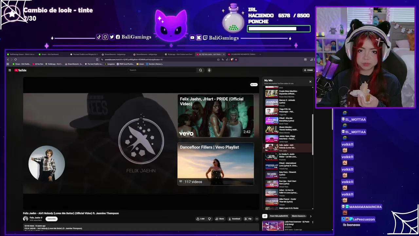Select the From FelixJaehnVEVO filter chip
Image resolution: width=419 pixels, height=236 pixels.
pyautogui.click(x=279, y=216)
